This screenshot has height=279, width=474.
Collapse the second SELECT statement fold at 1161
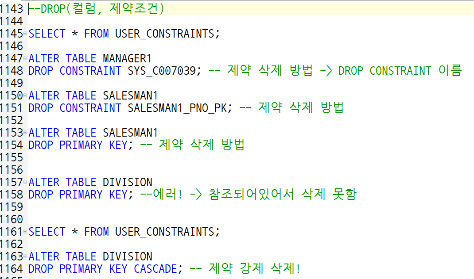point(25,231)
